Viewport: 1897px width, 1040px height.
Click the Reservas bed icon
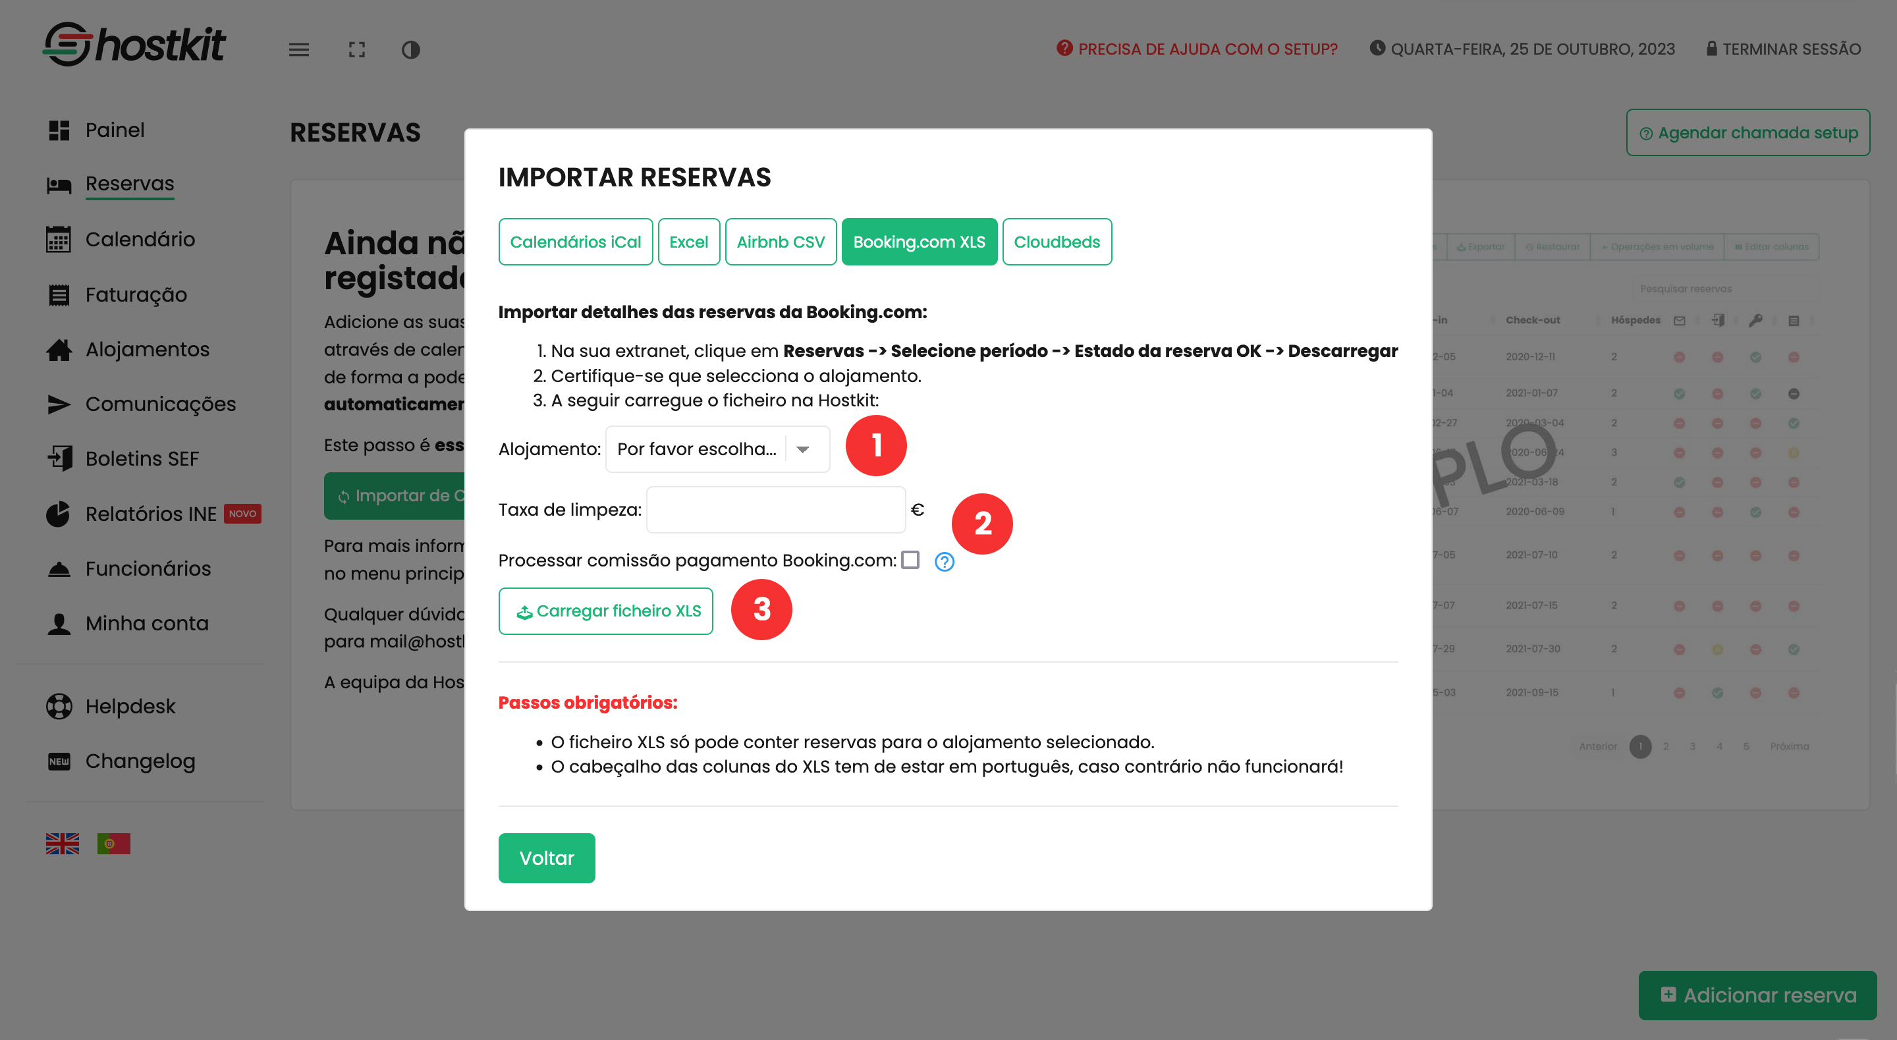tap(59, 184)
